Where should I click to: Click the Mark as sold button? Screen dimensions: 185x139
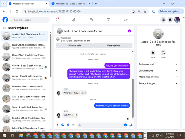coord(75,46)
